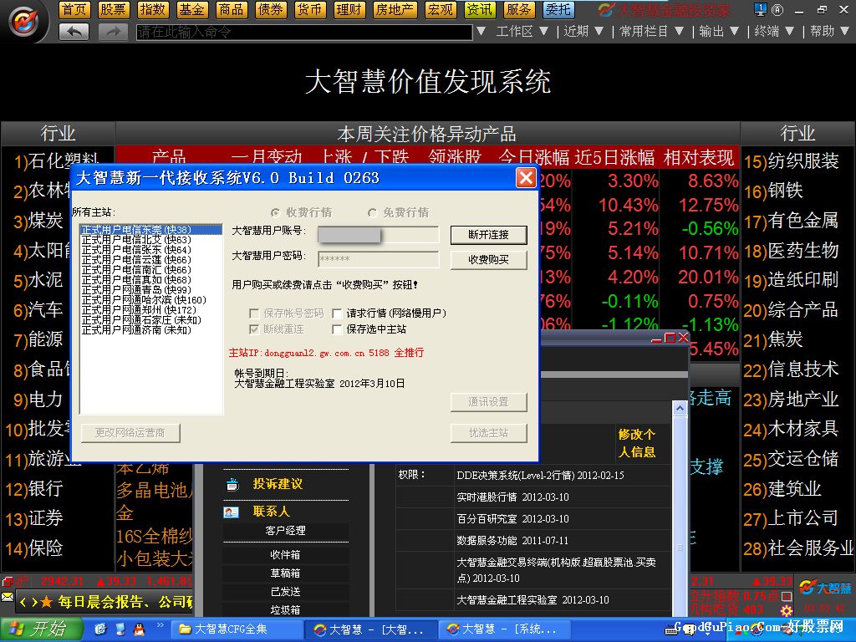Click 更改网络运营商 button
856x642 pixels.
(130, 433)
